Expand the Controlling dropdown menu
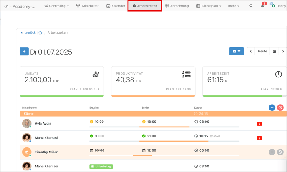Viewport: 287px width, 172px height. 56,6
